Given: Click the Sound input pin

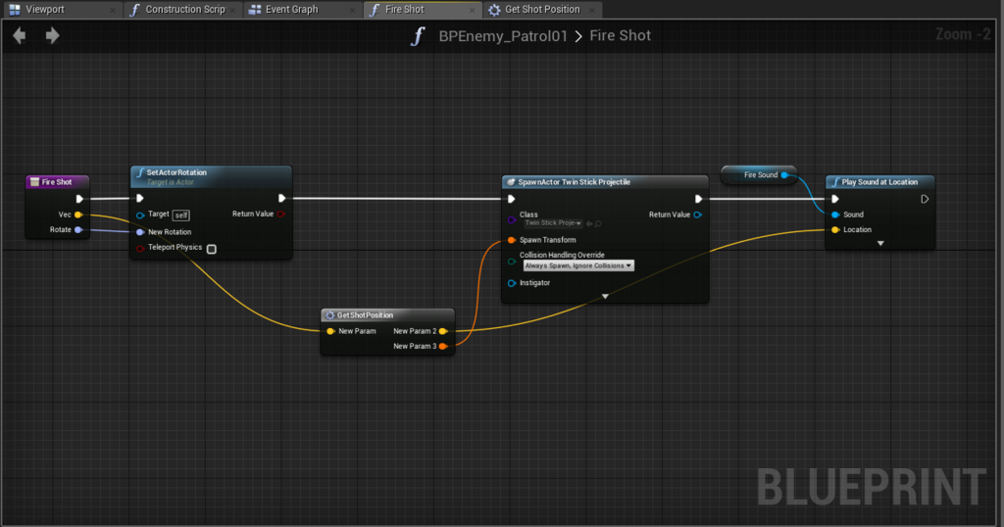Looking at the screenshot, I should tap(835, 215).
